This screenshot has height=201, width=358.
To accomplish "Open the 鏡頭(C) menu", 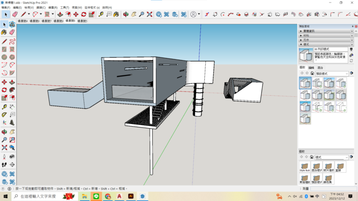I will tap(41, 7).
